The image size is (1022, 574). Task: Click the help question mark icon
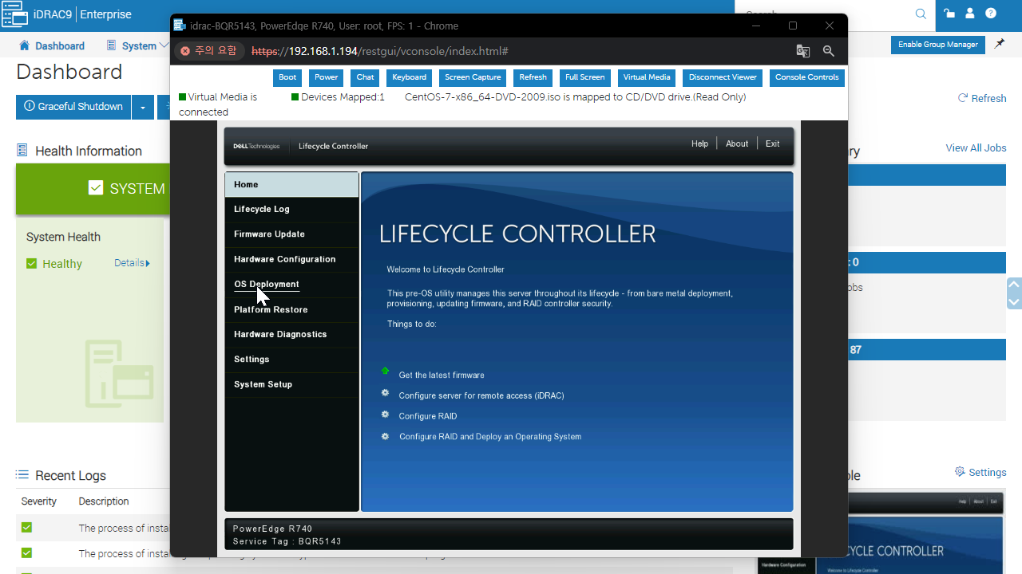point(991,14)
